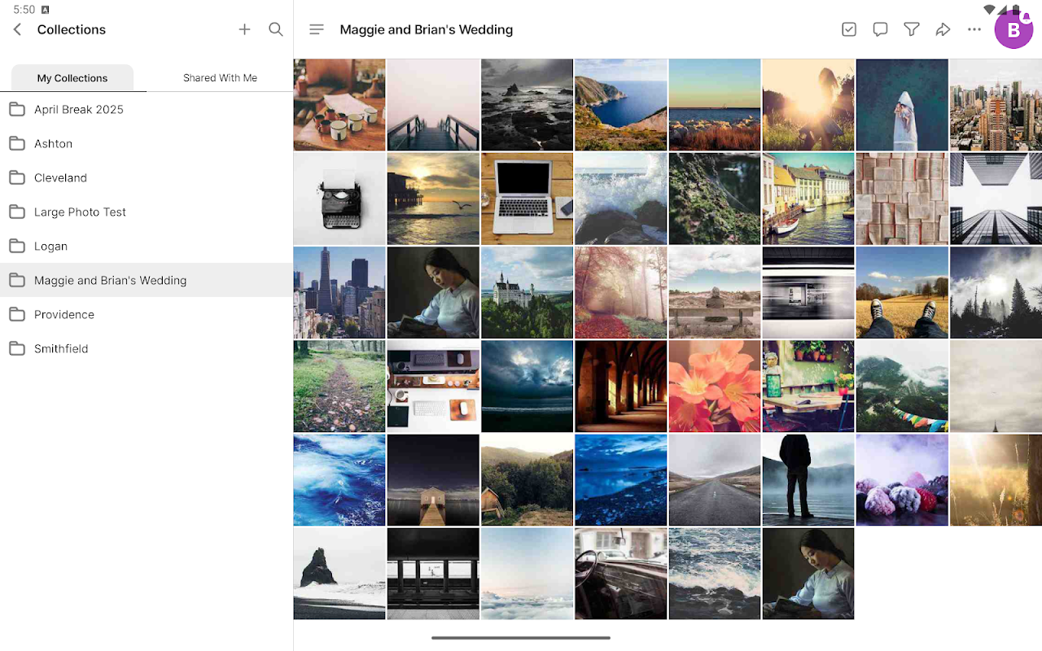This screenshot has width=1042, height=651.
Task: Enable multi-select with the checkbox icon
Action: (849, 29)
